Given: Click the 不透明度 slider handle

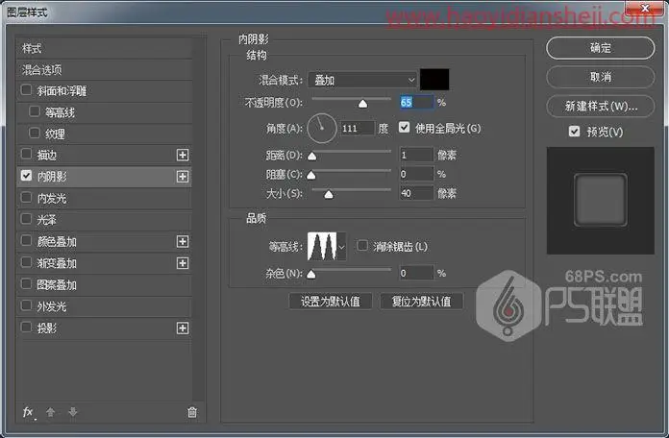Looking at the screenshot, I should coord(362,104).
